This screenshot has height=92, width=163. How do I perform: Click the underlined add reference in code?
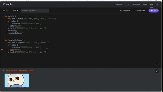tap(11, 50)
